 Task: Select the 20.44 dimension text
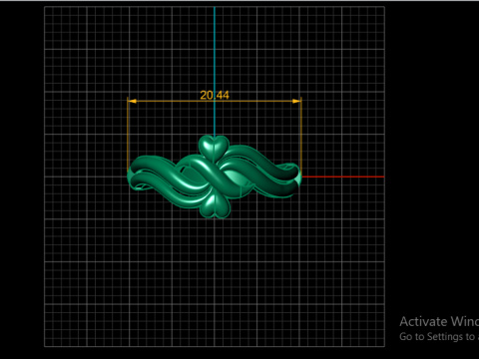pyautogui.click(x=215, y=95)
